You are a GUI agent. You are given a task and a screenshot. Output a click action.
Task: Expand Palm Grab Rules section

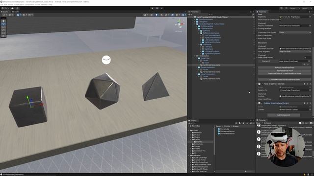(x=257, y=39)
